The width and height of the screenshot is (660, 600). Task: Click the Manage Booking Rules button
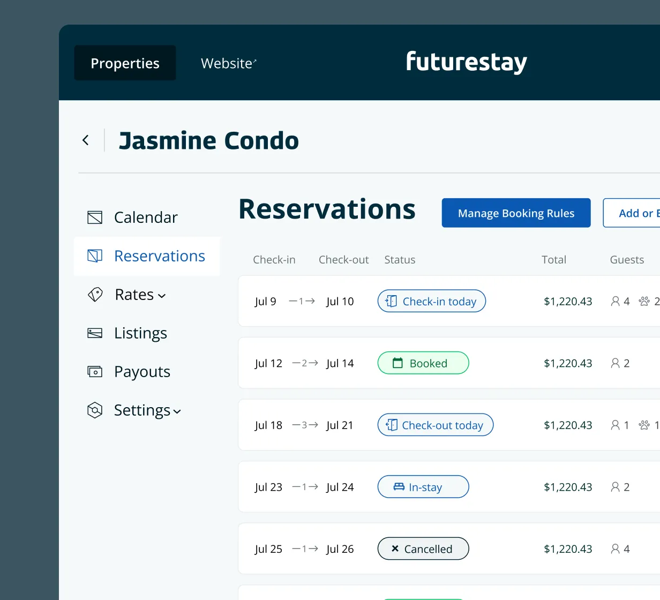tap(516, 213)
